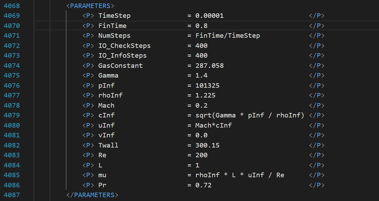Click the closing PARAMETERS tag
Image resolution: width=379 pixels, height=201 pixels.
click(x=92, y=195)
